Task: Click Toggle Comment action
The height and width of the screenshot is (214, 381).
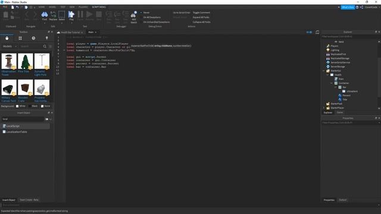Action: (201, 12)
